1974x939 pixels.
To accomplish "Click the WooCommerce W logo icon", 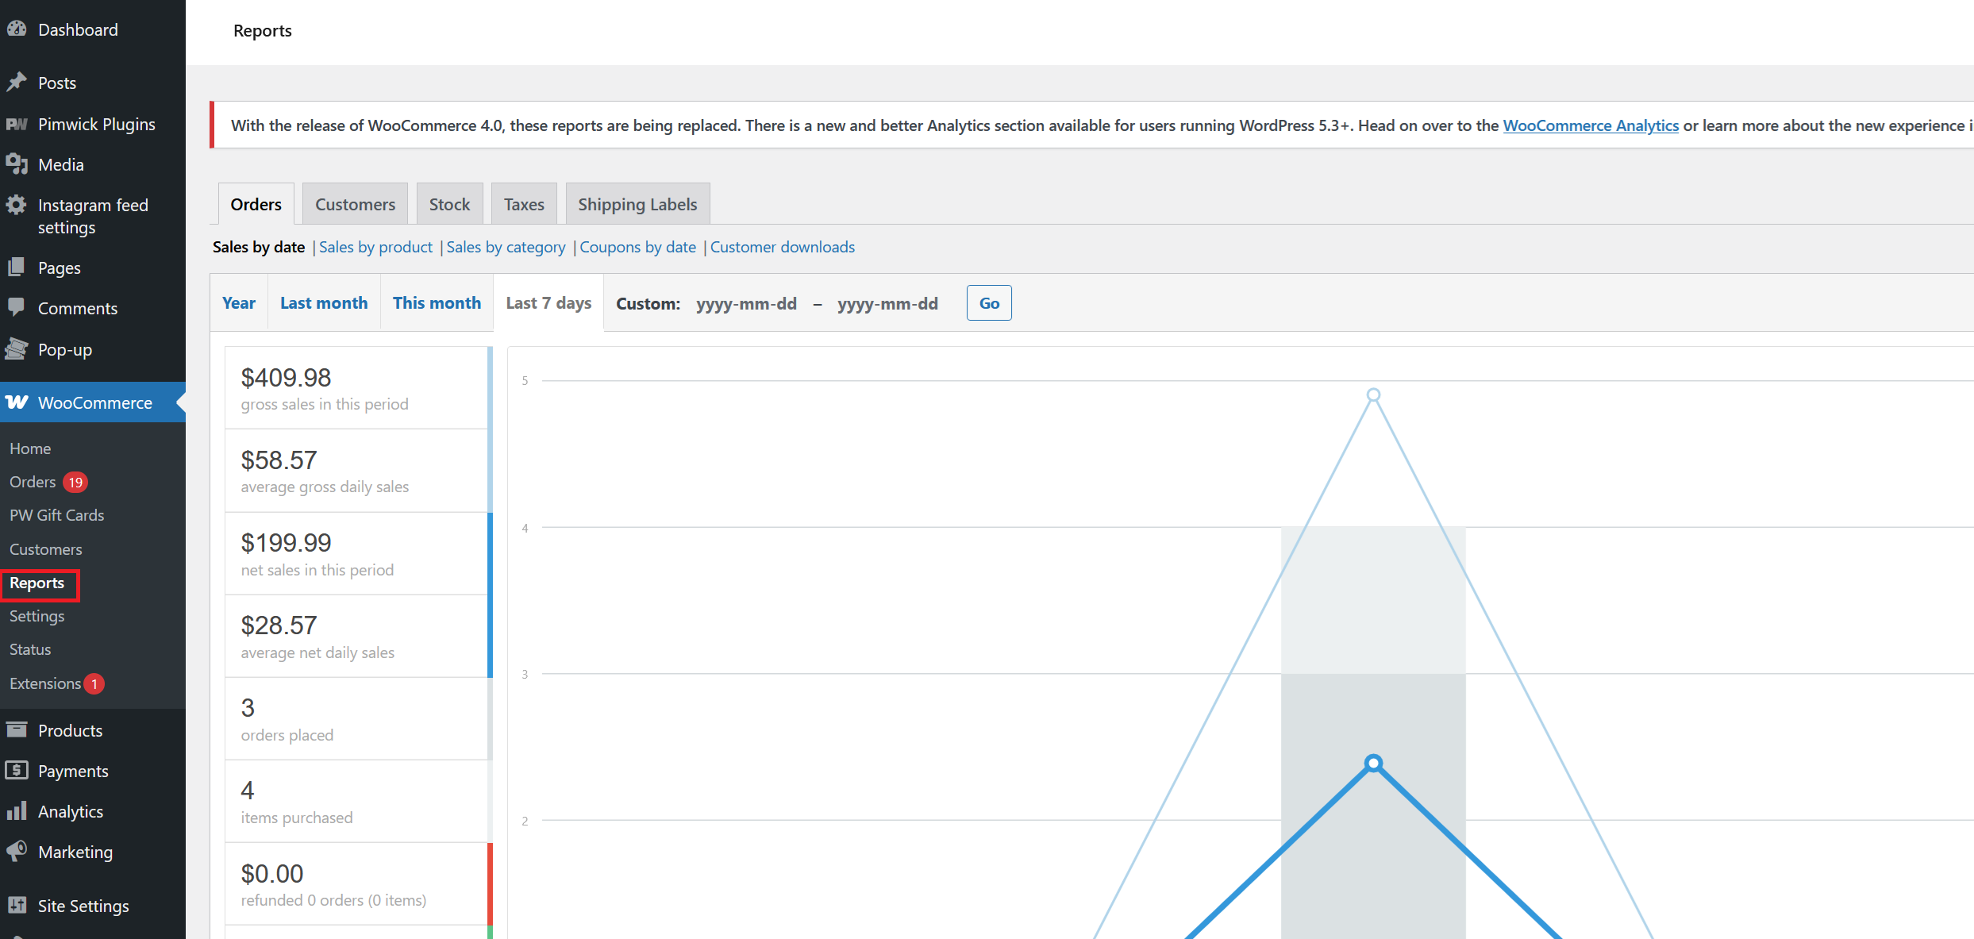I will (17, 402).
